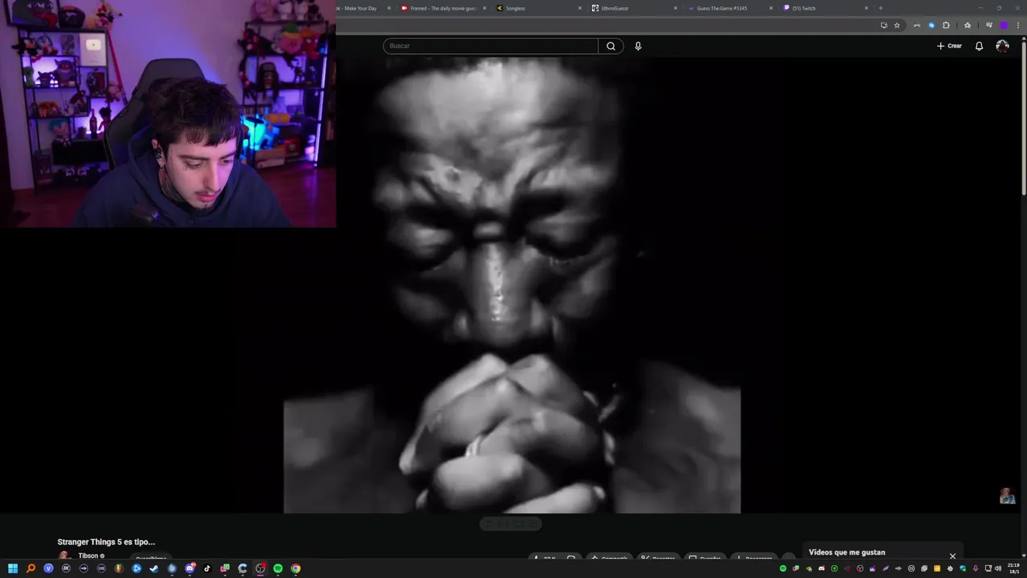This screenshot has height=578, width=1027.
Task: Open Chrome three-dot menu
Action: click(x=1017, y=25)
